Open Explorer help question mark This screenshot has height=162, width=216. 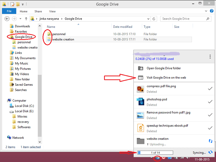pos(212,11)
